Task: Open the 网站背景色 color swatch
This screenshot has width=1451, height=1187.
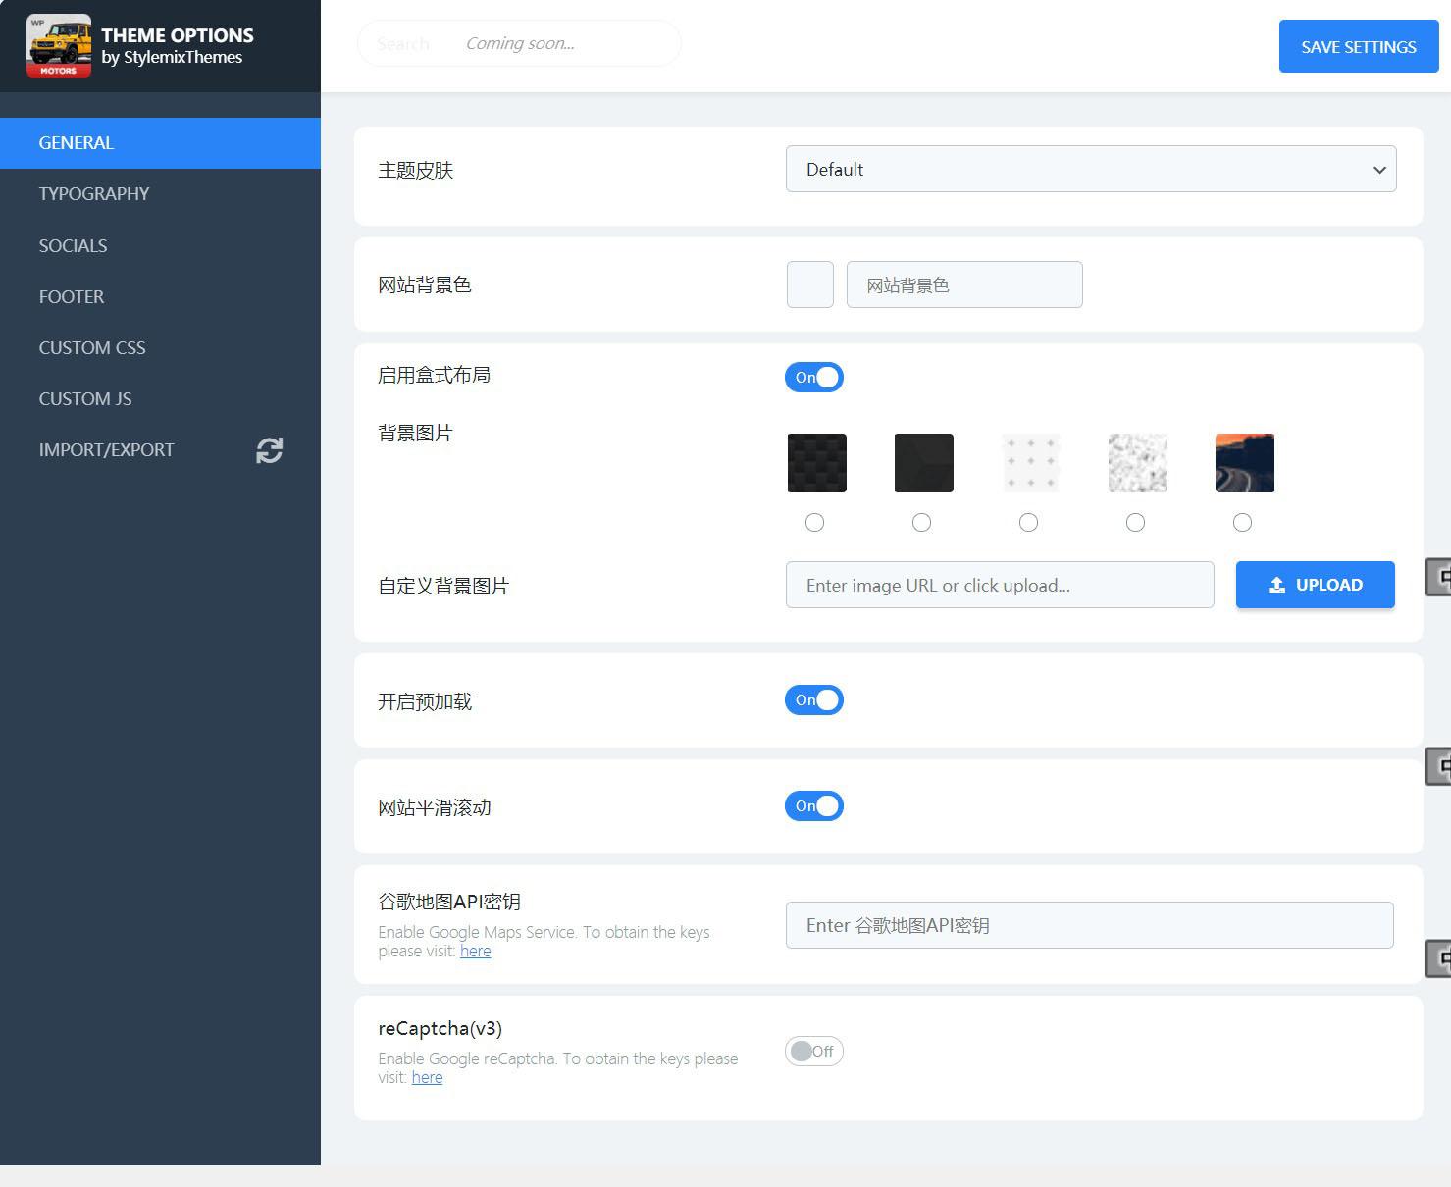Action: click(810, 284)
